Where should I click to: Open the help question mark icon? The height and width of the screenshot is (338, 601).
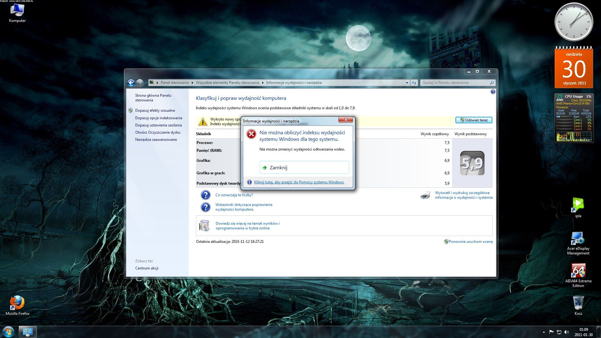(493, 92)
